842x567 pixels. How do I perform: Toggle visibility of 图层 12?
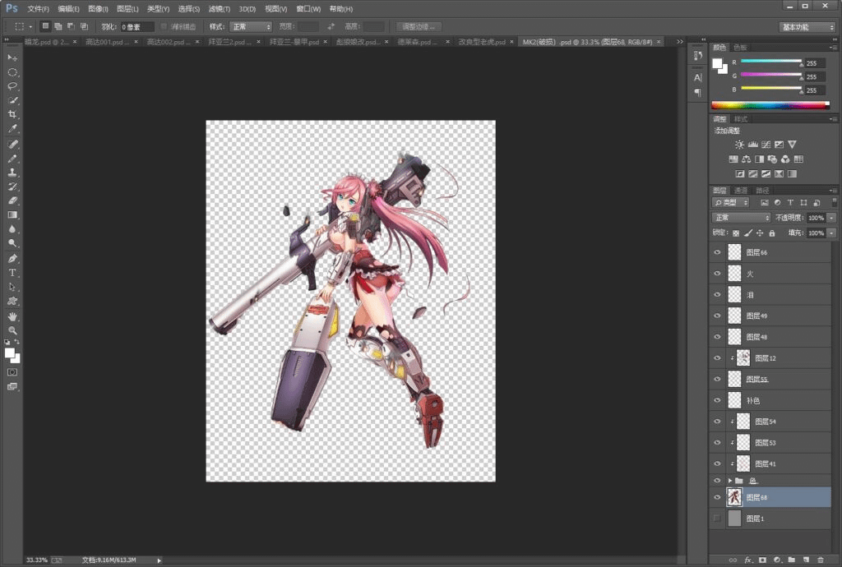(x=717, y=357)
